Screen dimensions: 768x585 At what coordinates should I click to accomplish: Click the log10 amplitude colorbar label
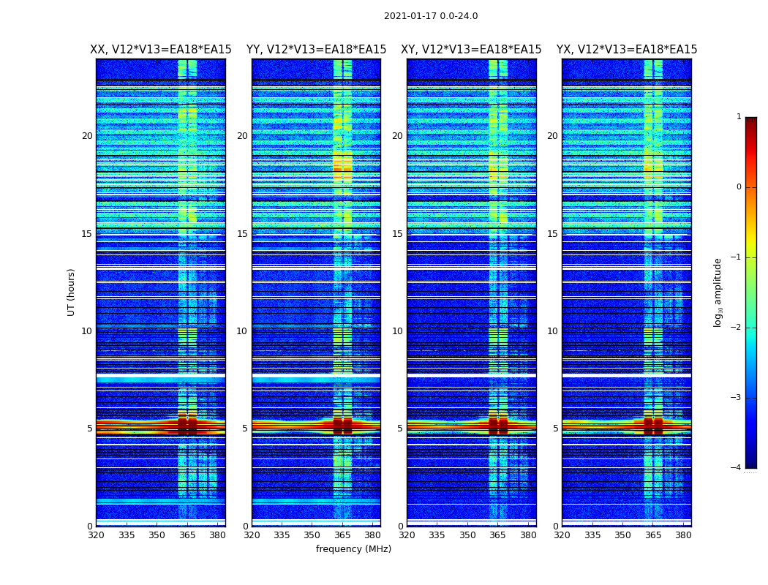click(x=718, y=292)
